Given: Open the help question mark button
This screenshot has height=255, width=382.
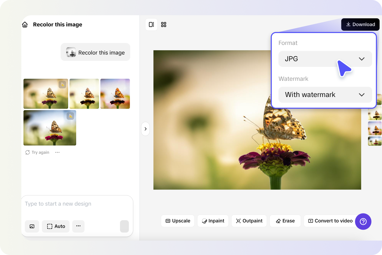Looking at the screenshot, I should [363, 221].
